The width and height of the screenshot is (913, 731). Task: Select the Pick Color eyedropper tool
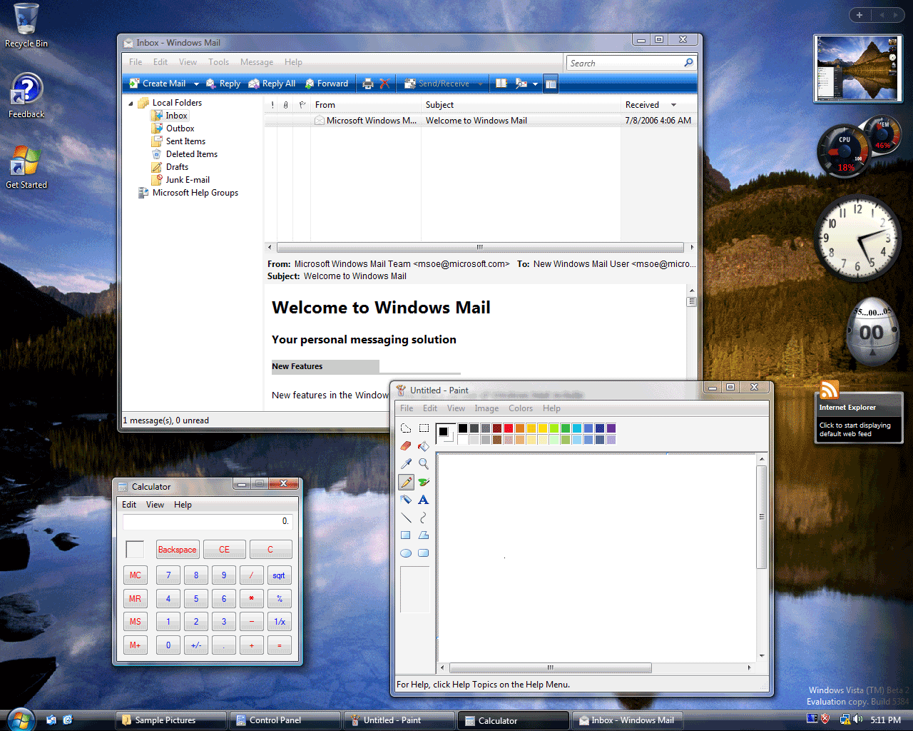tap(406, 464)
